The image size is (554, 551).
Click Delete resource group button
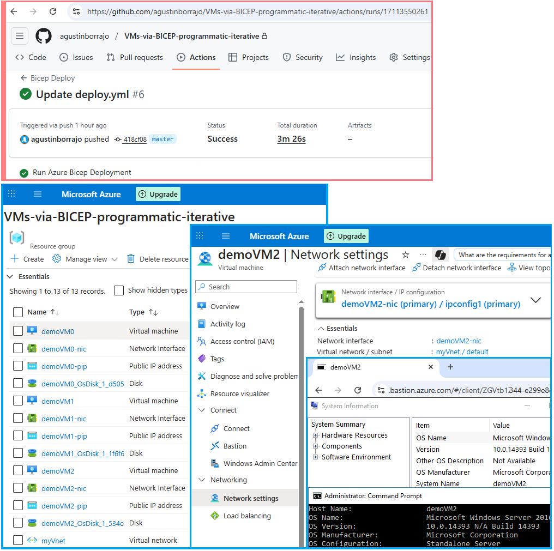click(x=158, y=259)
